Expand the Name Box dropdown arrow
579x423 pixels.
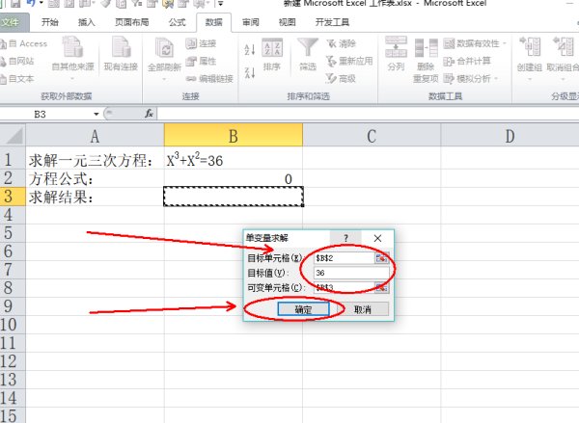[96, 115]
